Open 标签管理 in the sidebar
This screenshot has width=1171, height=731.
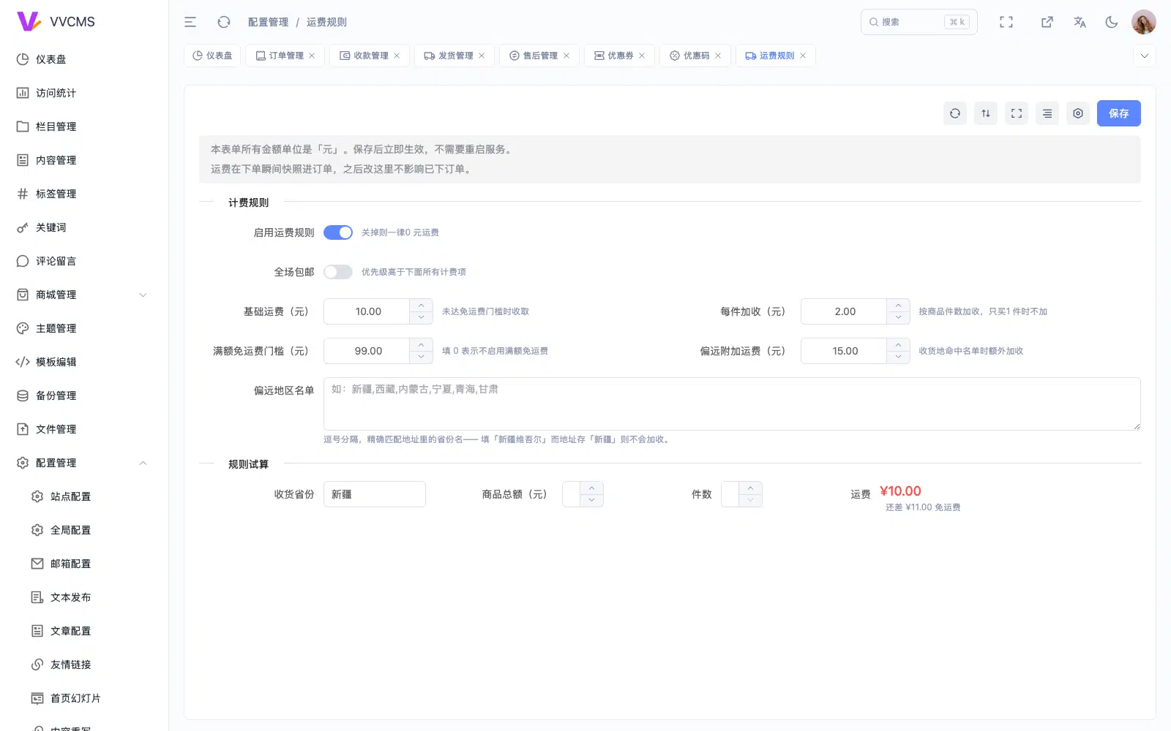pyautogui.click(x=84, y=194)
